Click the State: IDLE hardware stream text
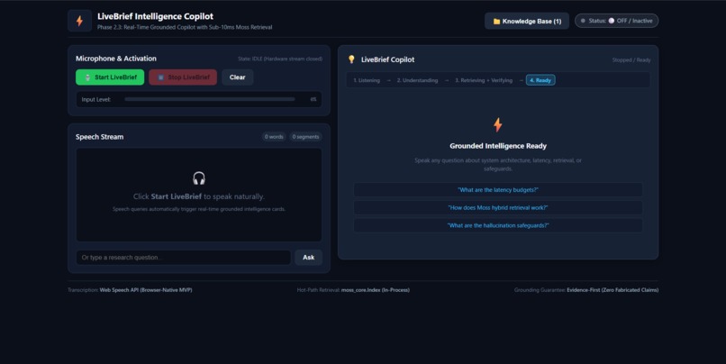Screen dimensions: 726x364 (x=280, y=59)
